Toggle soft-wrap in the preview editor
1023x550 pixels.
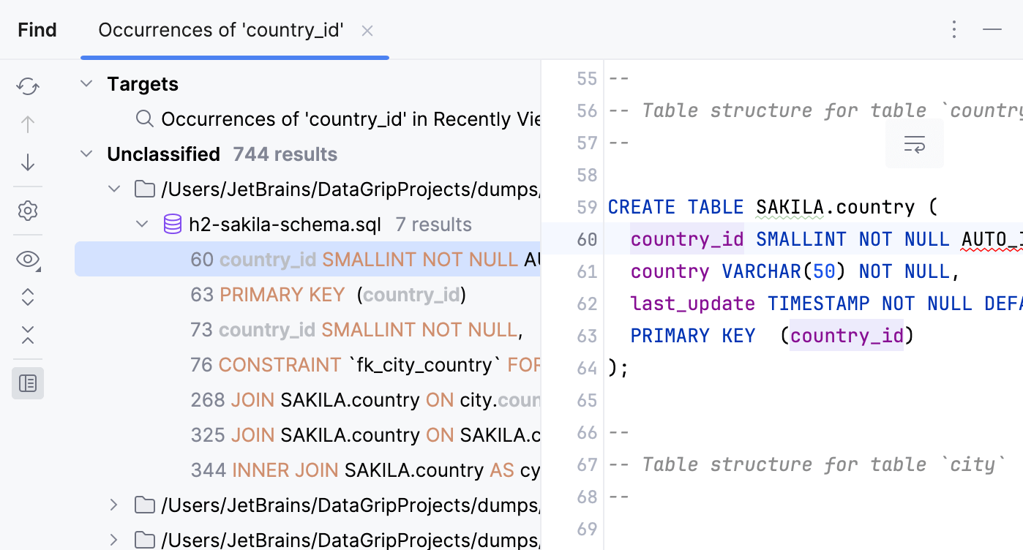(x=914, y=144)
